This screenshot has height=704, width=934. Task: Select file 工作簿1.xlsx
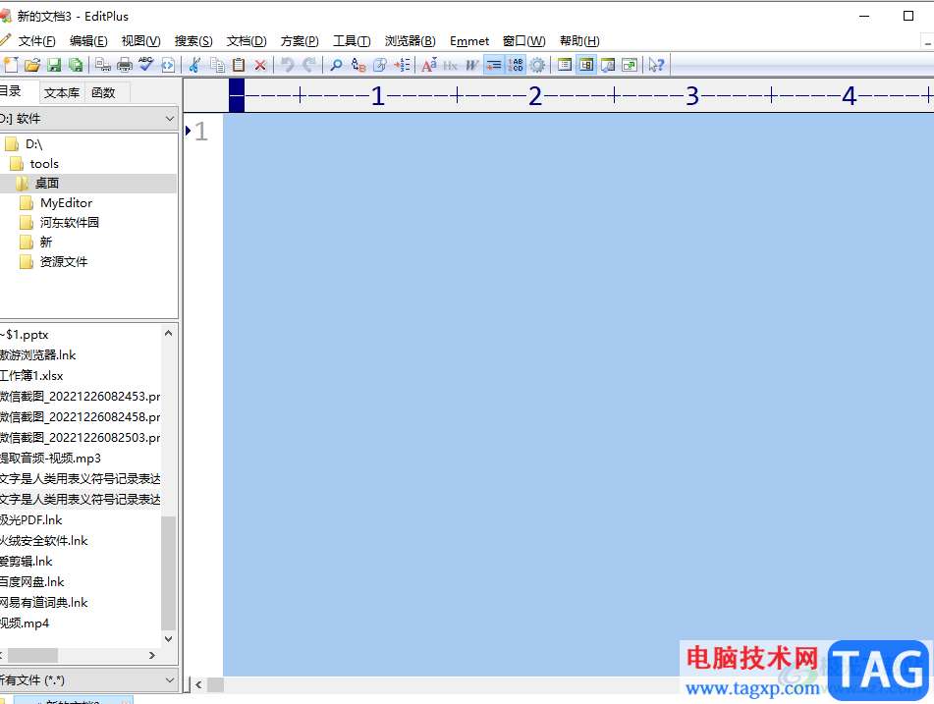tap(31, 376)
